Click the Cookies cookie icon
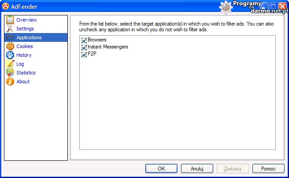 coord(10,46)
